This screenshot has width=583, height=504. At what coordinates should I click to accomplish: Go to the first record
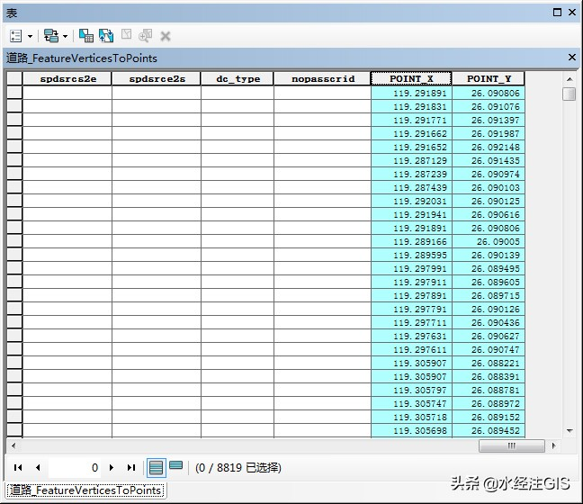(18, 467)
